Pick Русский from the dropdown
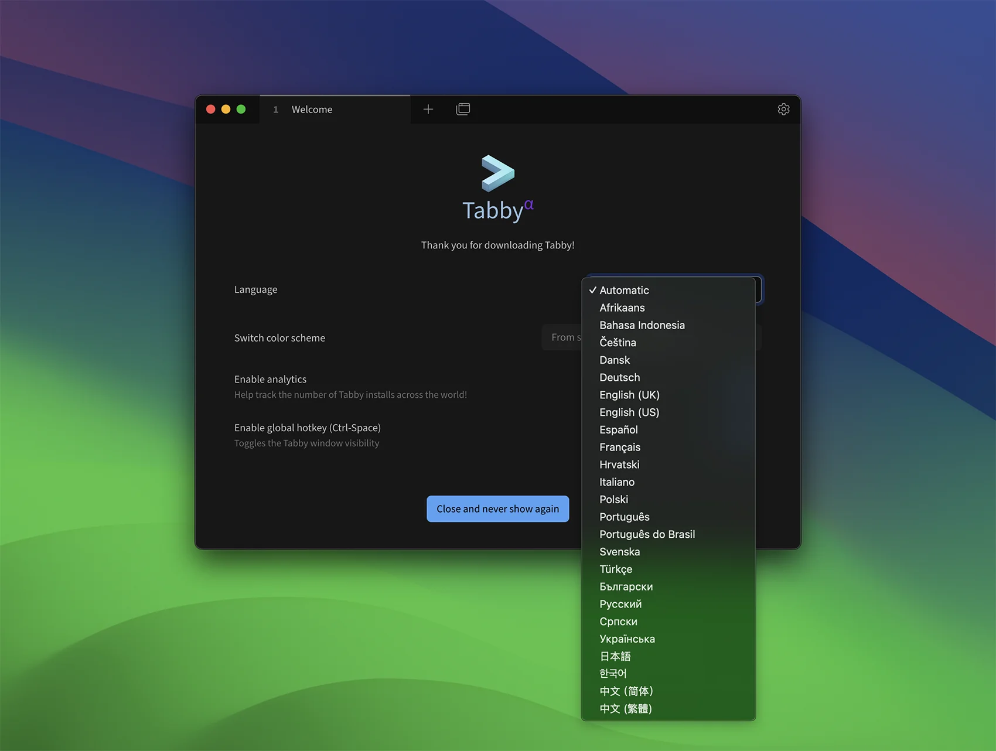This screenshot has width=996, height=751. pos(668,604)
